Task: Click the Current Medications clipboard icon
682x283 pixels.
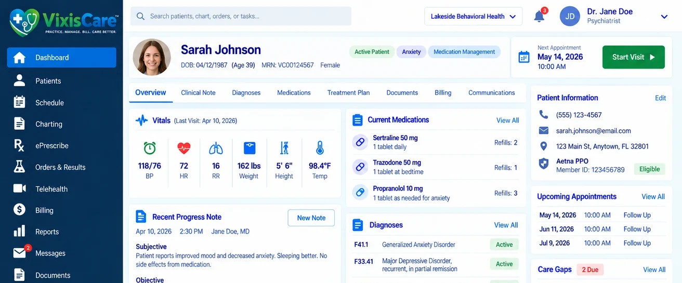Action: point(357,120)
